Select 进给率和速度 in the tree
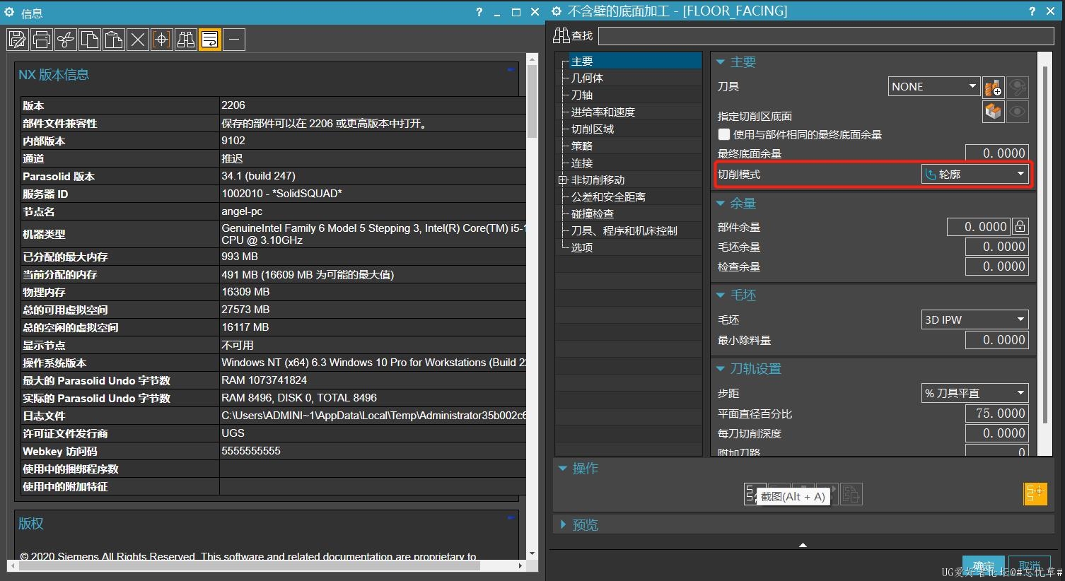This screenshot has height=581, width=1065. click(x=603, y=112)
